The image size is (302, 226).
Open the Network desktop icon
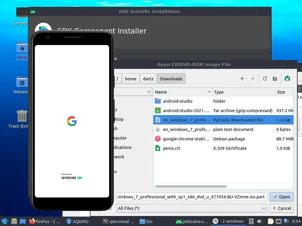click(22, 82)
